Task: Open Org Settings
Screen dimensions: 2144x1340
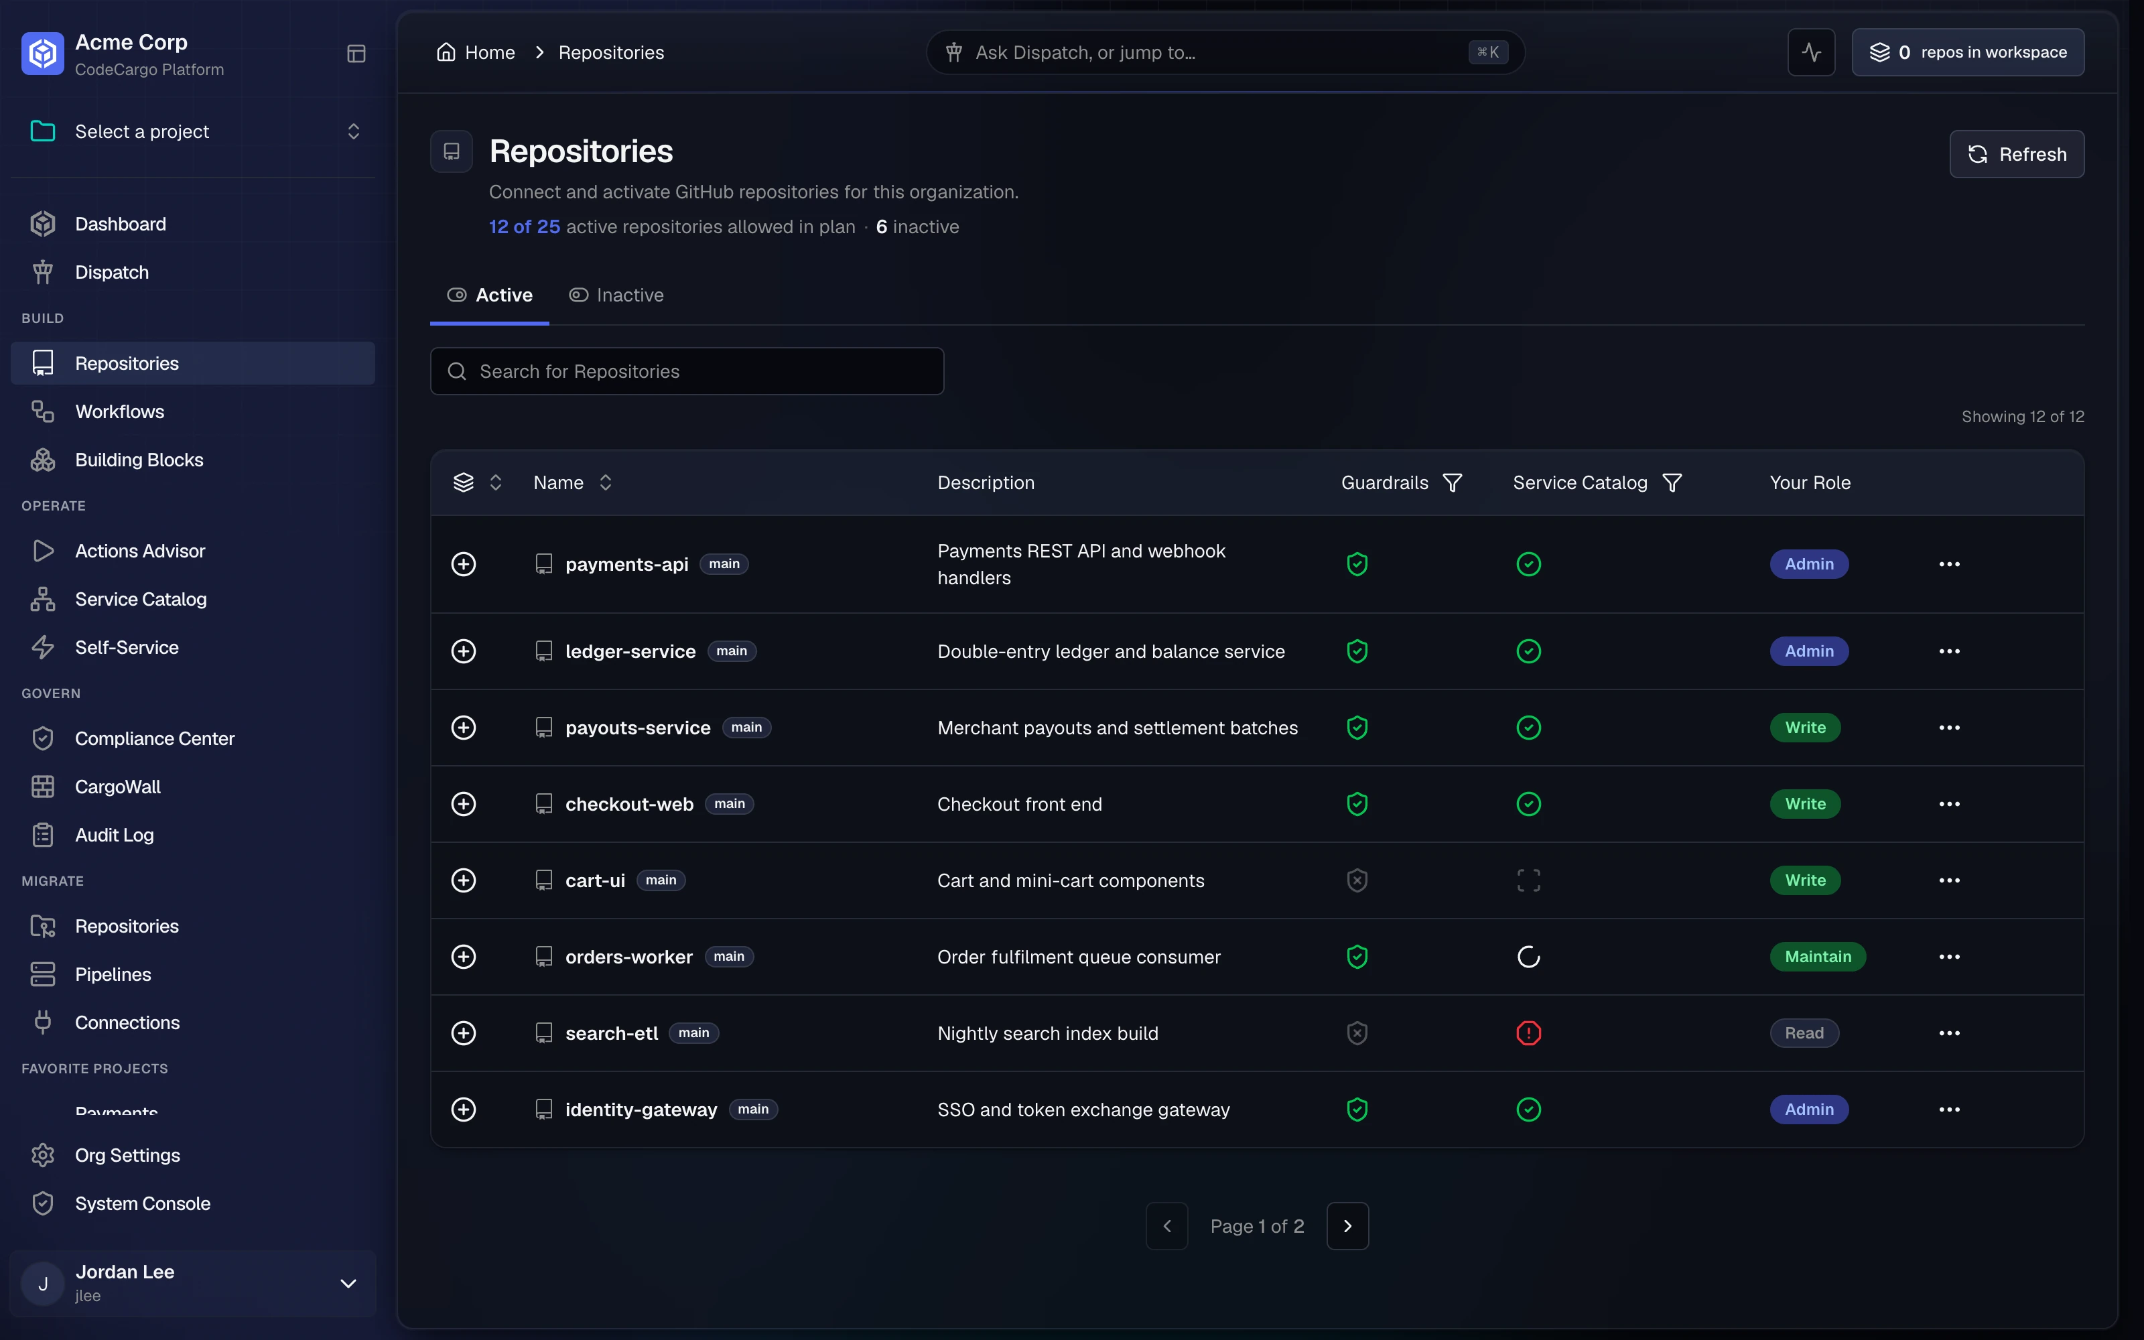Action: (192, 1156)
